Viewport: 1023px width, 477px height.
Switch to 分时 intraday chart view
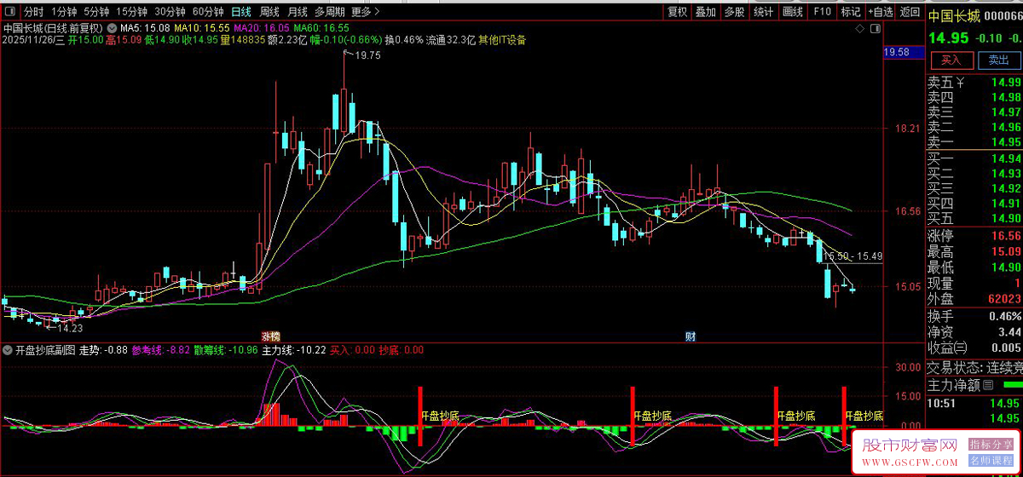point(33,12)
